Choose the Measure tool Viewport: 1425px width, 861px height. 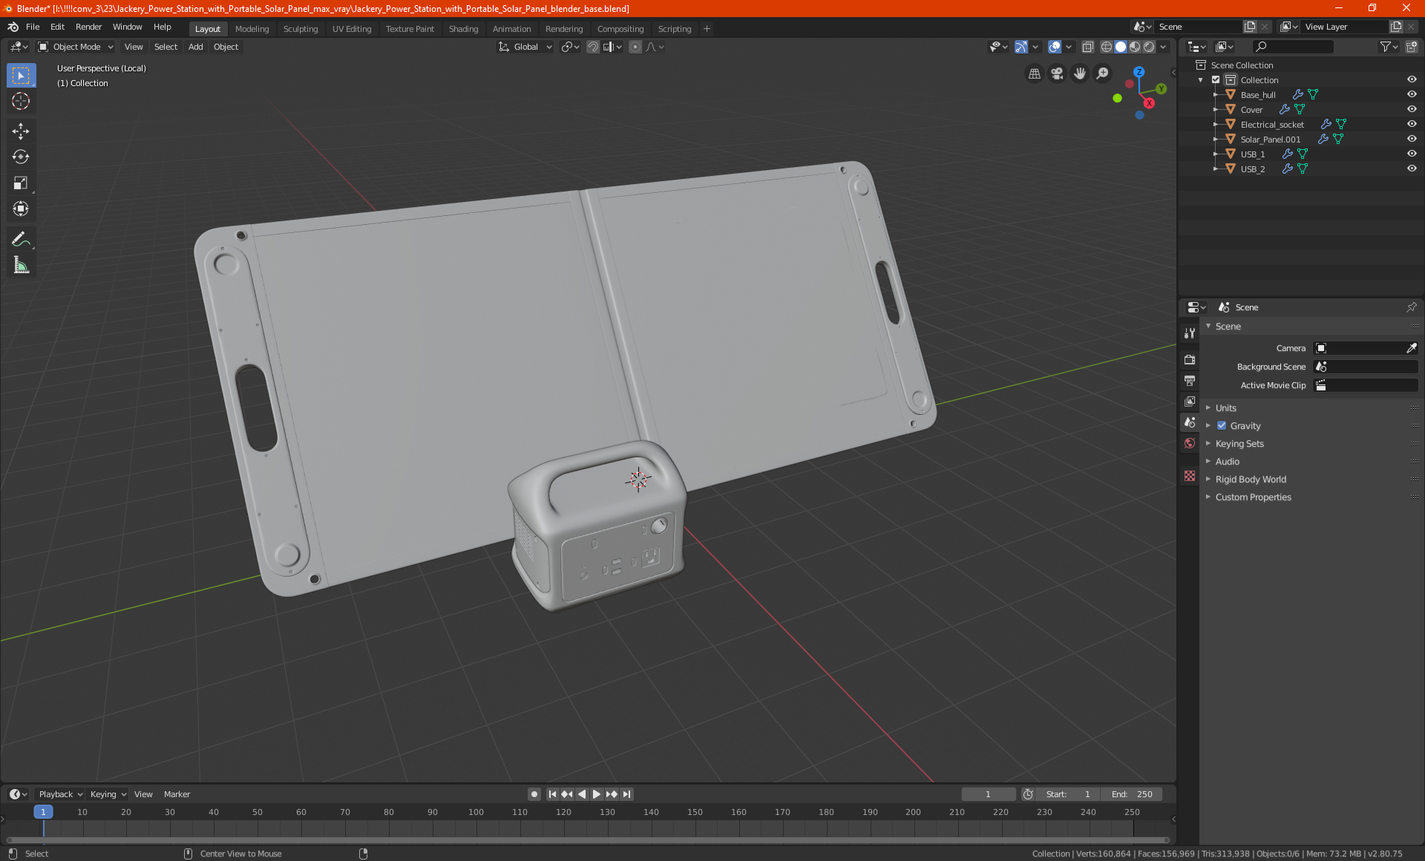pos(21,266)
